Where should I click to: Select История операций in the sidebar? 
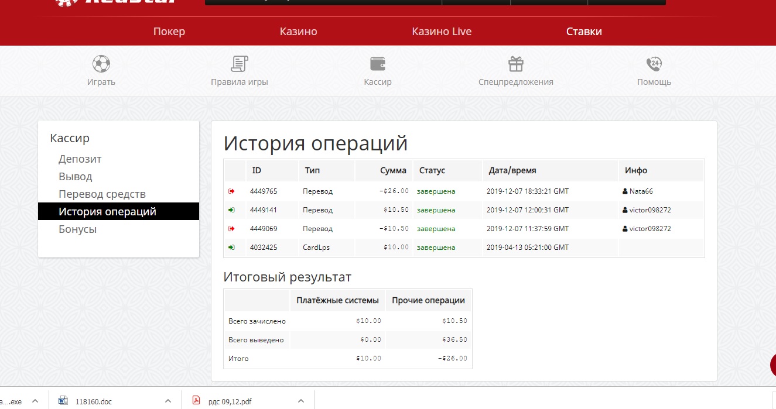118,211
